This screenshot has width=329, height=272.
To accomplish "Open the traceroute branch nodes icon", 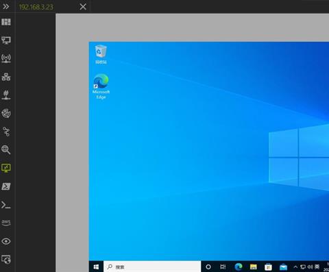I will (x=6, y=132).
